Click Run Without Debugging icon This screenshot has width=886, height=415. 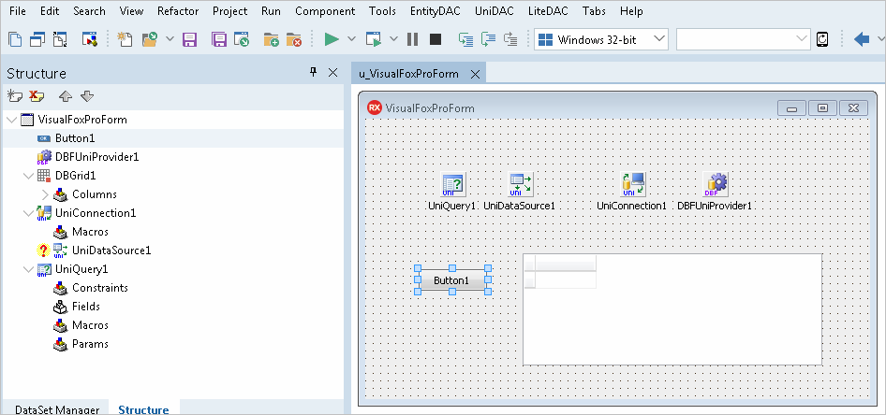click(374, 39)
